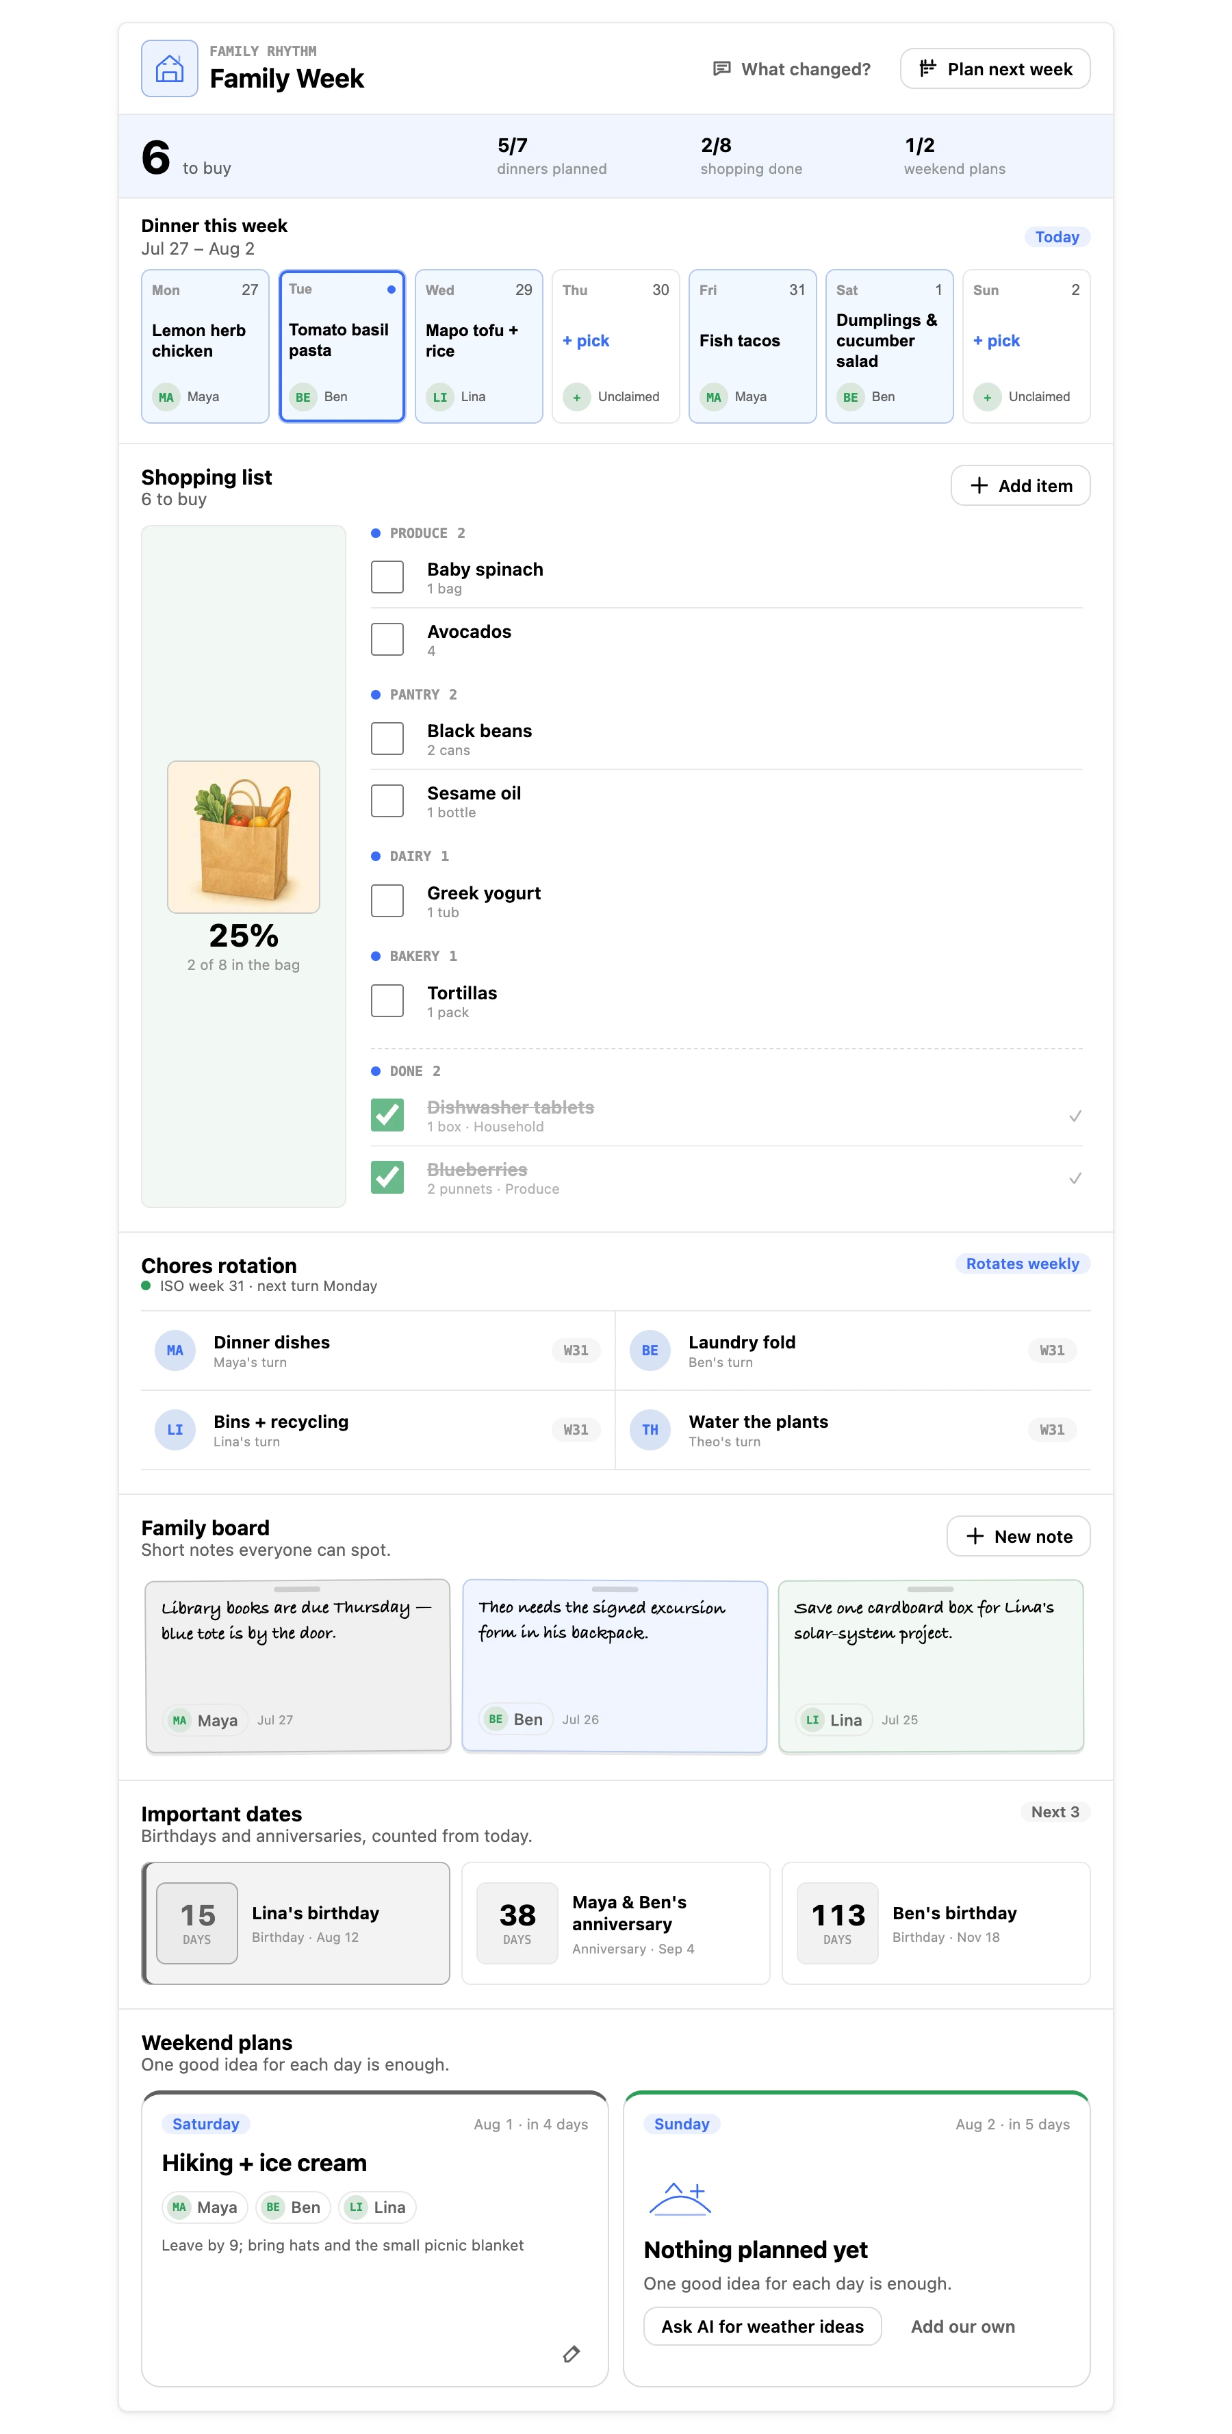Image resolution: width=1232 pixels, height=2434 pixels.
Task: Click the LI avatar for Bins + recycling
Action: pyautogui.click(x=175, y=1431)
